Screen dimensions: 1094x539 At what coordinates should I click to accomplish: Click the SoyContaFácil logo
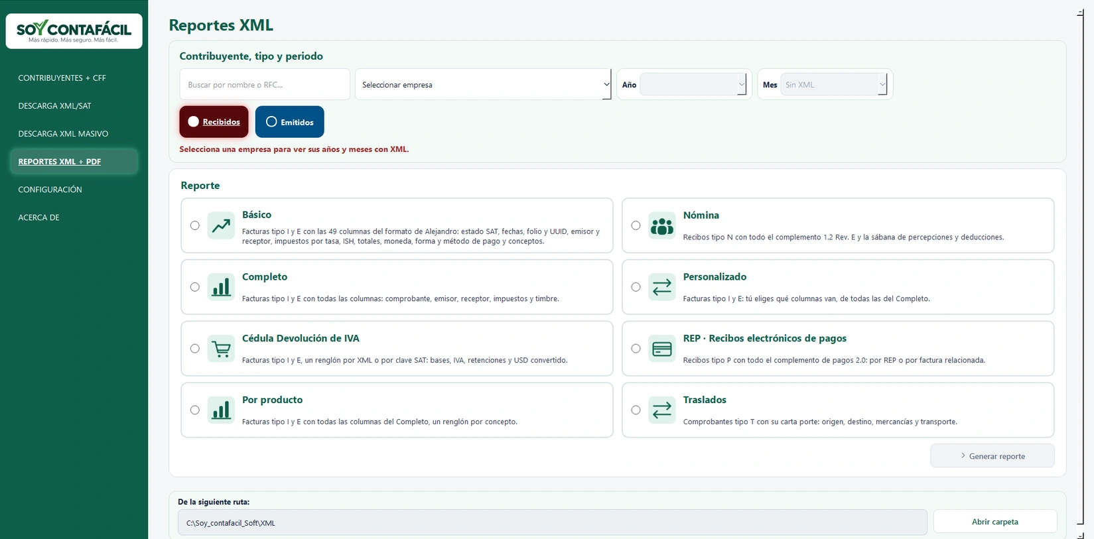coord(74,31)
